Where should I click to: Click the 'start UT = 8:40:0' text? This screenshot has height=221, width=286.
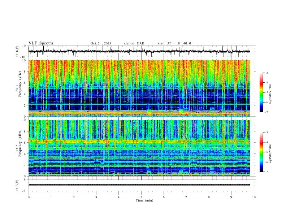(174, 43)
